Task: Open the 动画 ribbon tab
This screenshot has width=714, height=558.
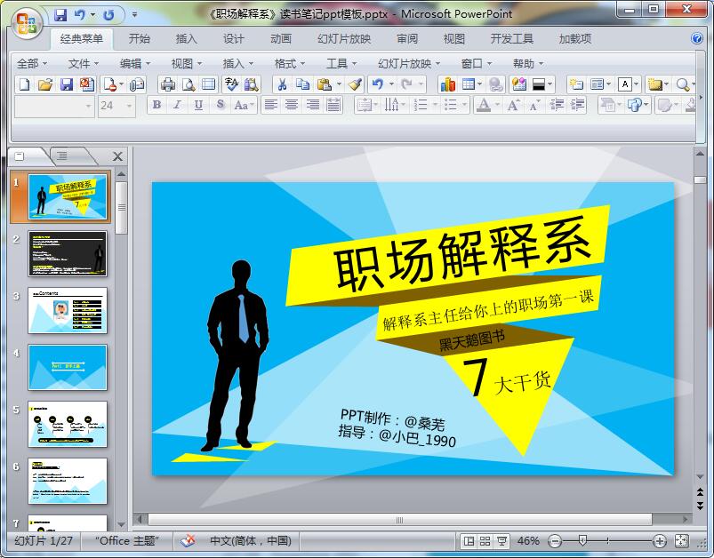Action: [x=281, y=39]
